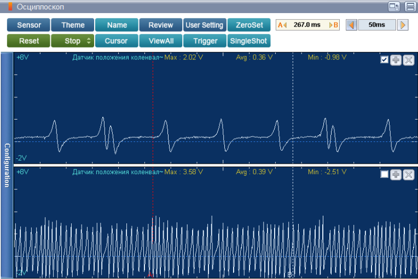Decrease time base with left orange arrow
Screen dimensions: 418x279
351,25
